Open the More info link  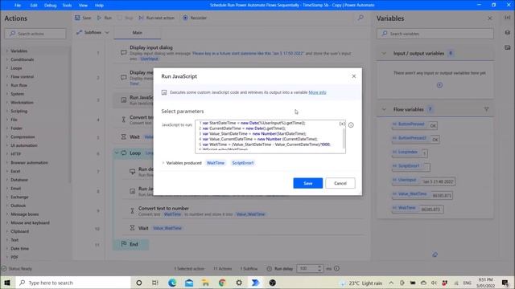(x=317, y=92)
